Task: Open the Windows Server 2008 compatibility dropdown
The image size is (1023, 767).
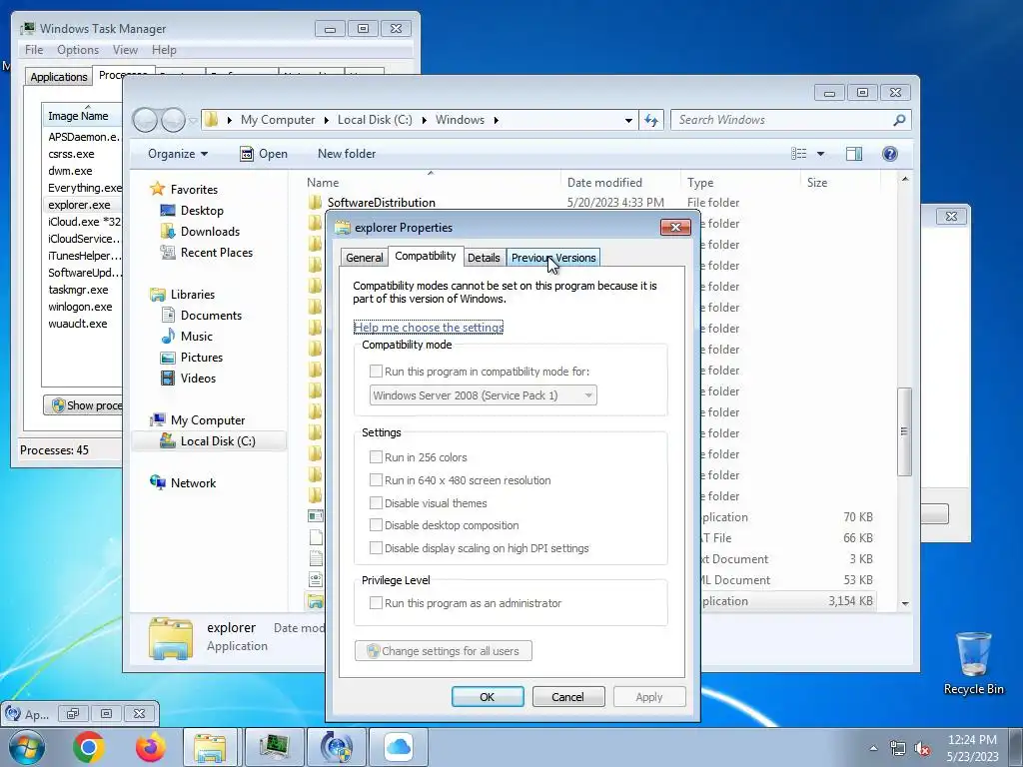Action: tap(483, 395)
